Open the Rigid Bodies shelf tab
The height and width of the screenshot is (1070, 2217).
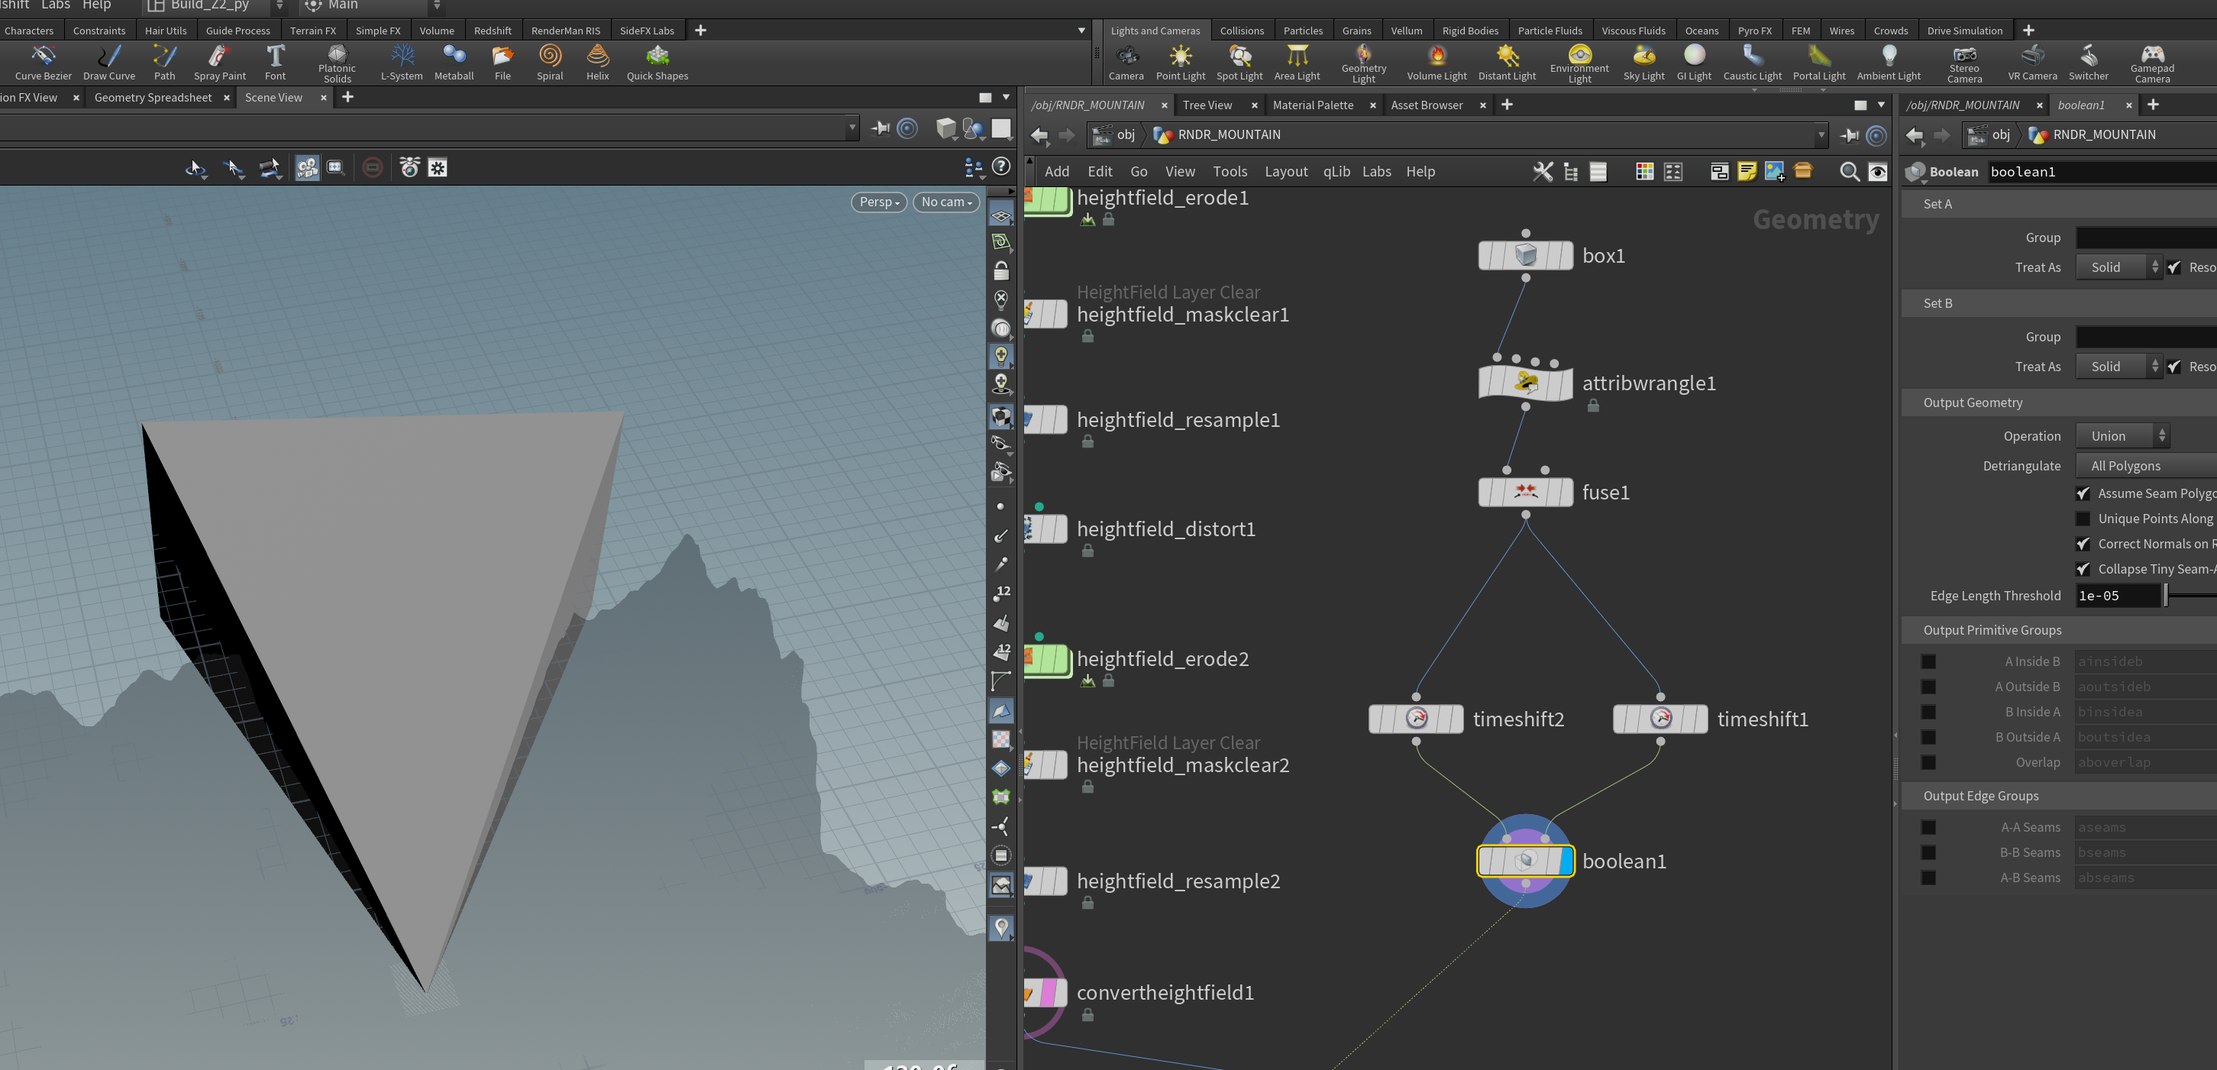[1470, 30]
